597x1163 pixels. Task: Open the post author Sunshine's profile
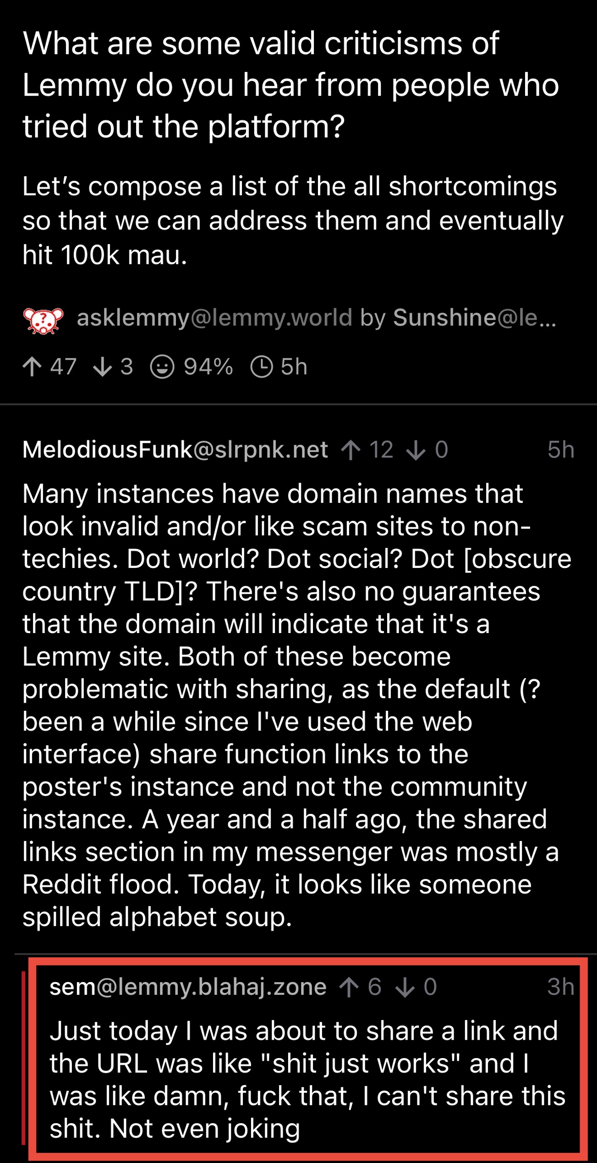click(474, 318)
